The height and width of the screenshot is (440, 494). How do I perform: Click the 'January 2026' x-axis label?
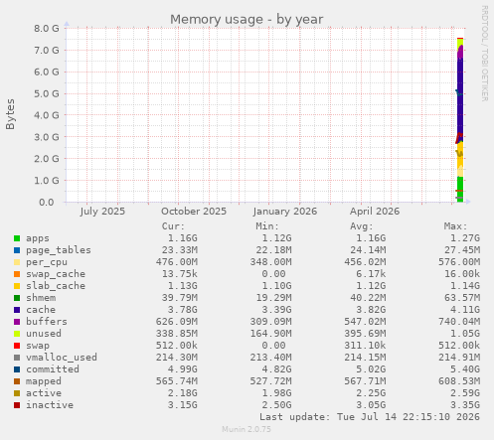coord(285,212)
